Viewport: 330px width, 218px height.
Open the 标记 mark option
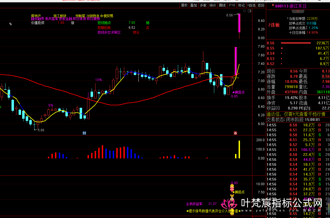[241, 5]
